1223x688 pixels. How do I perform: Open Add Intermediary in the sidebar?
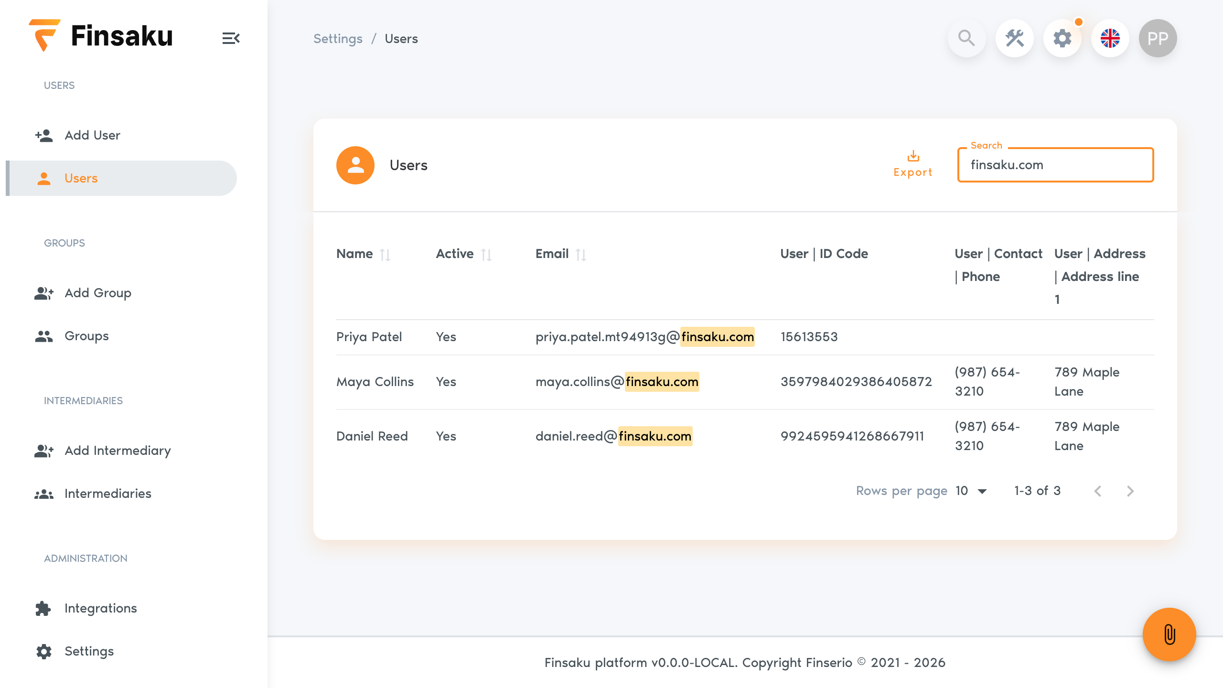[x=121, y=451]
